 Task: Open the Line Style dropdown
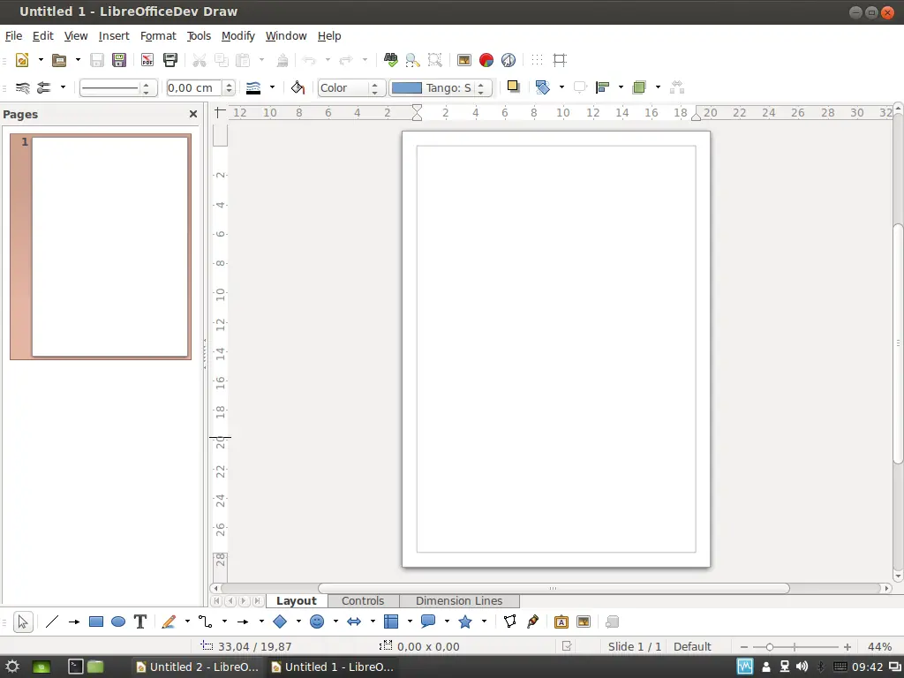[119, 87]
